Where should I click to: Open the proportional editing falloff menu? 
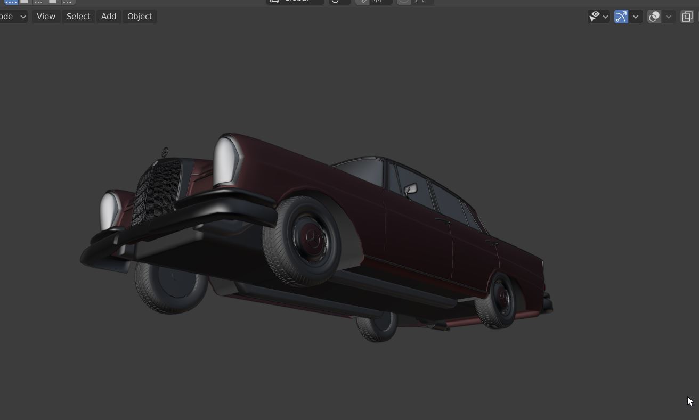(x=422, y=2)
